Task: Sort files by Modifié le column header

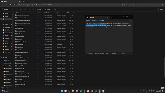Action: tap(47, 13)
